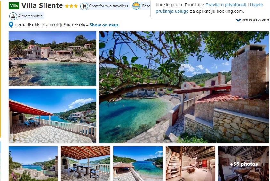Open the stone houses beach cove photo
The height and width of the screenshot is (181, 270).
tap(52, 58)
